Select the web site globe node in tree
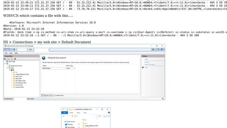 coord(12,70)
